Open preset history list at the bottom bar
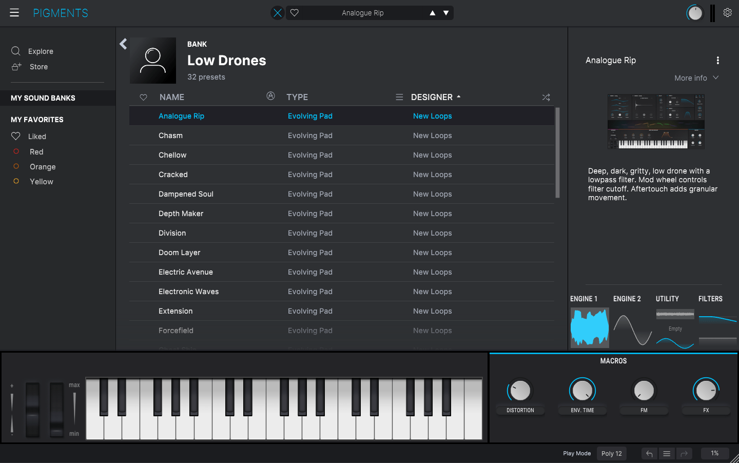This screenshot has height=463, width=739. (x=666, y=453)
